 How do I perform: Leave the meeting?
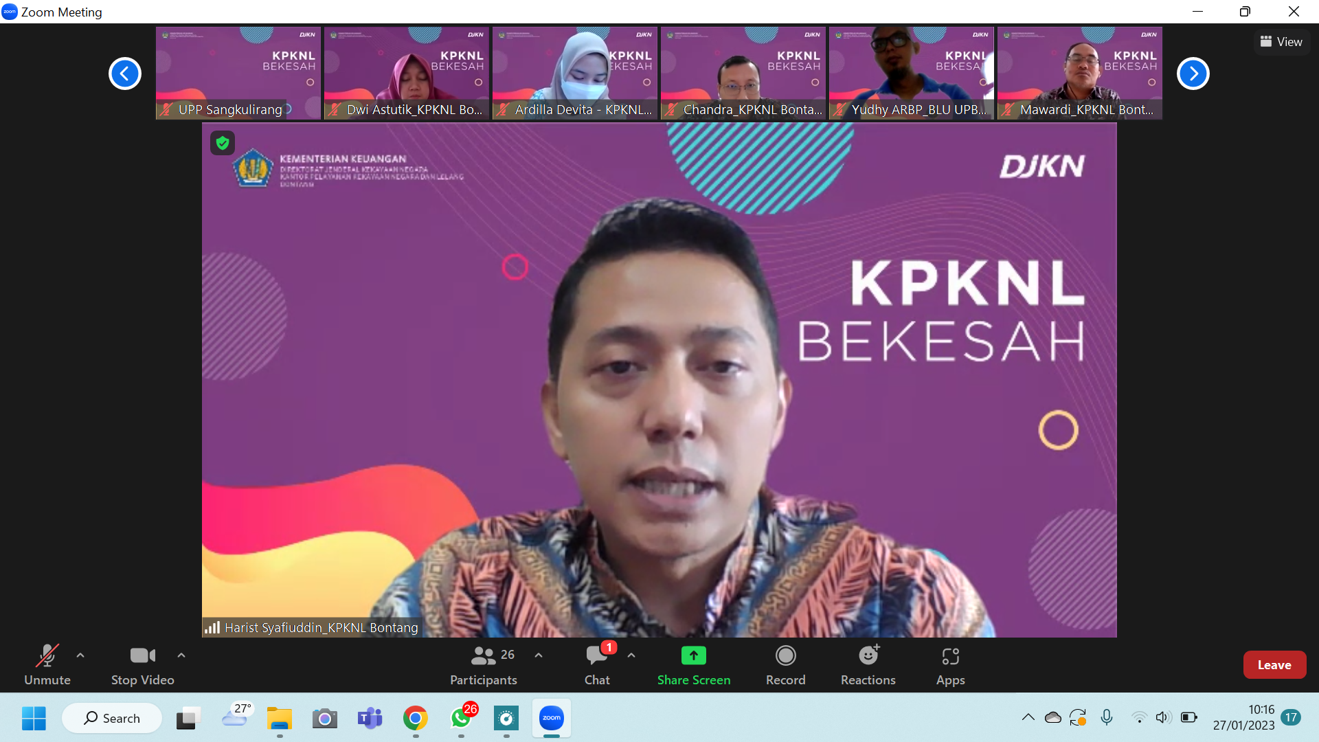click(1274, 664)
